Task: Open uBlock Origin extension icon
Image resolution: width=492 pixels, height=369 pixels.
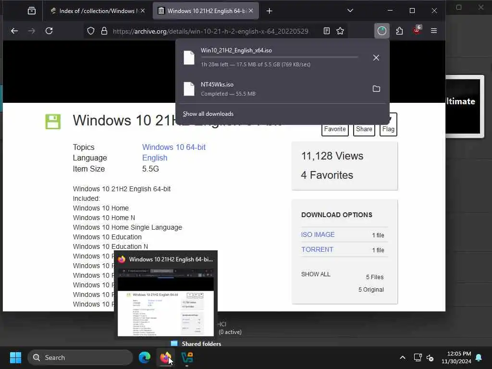Action: click(x=417, y=30)
